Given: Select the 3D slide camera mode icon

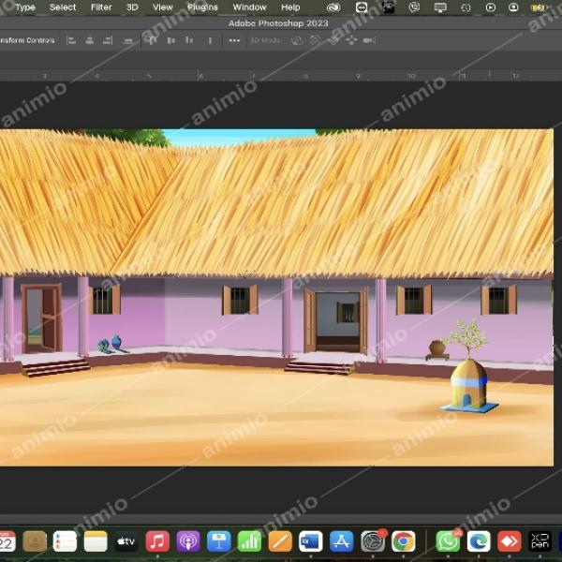Looking at the screenshot, I should [x=351, y=40].
